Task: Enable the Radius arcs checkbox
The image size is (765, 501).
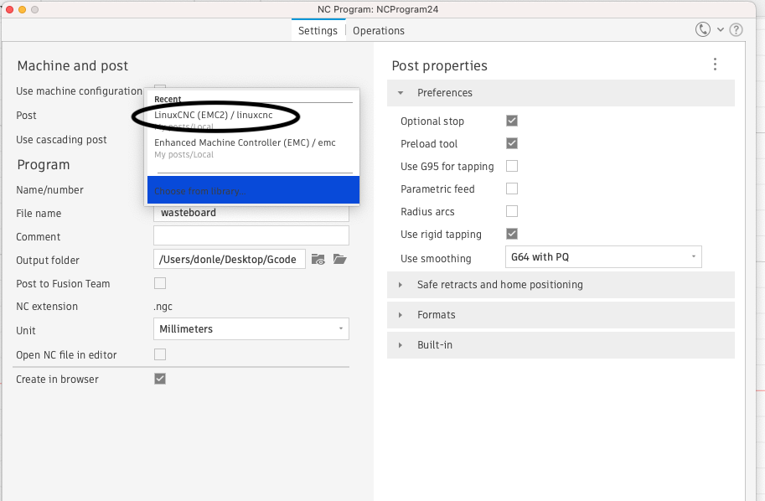Action: coord(512,211)
